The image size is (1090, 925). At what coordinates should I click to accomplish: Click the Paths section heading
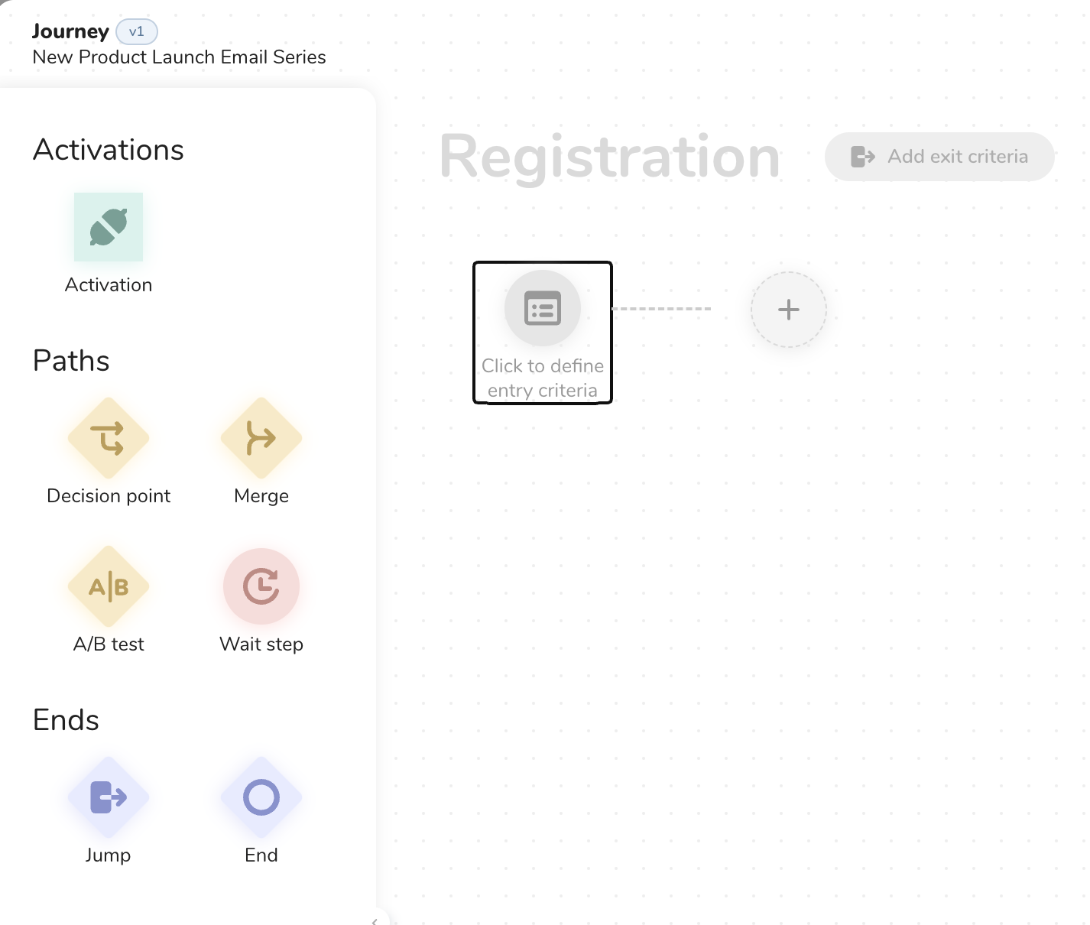tap(71, 361)
